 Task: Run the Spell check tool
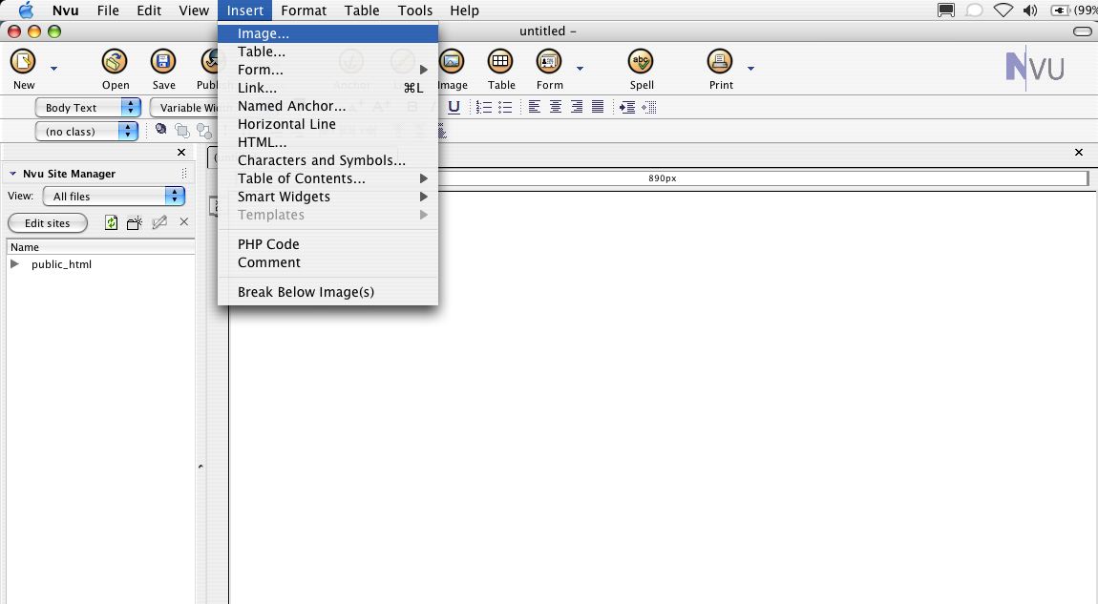[x=641, y=63]
